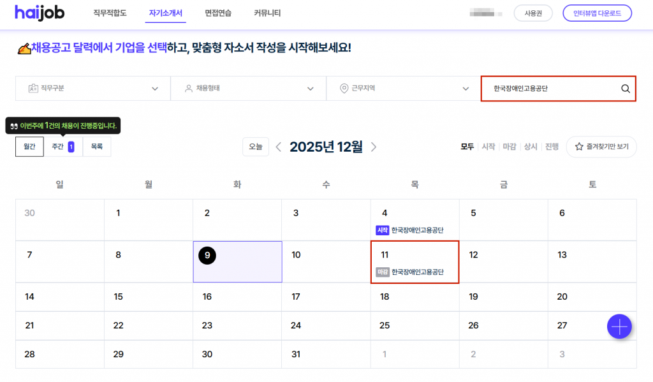Click the 마감 badge on December 11
The image size is (653, 382).
(382, 272)
